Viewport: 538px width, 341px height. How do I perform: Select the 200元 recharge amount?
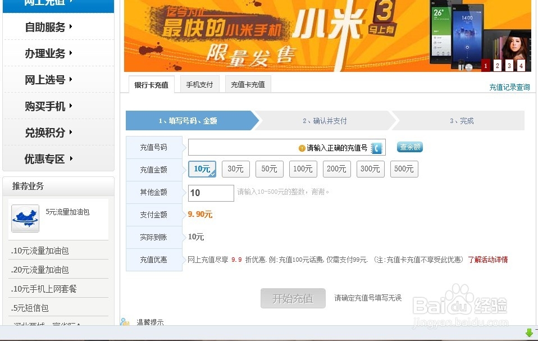point(336,169)
